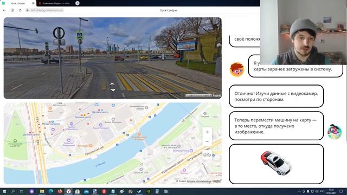Open Task View on the taskbar

22,191
